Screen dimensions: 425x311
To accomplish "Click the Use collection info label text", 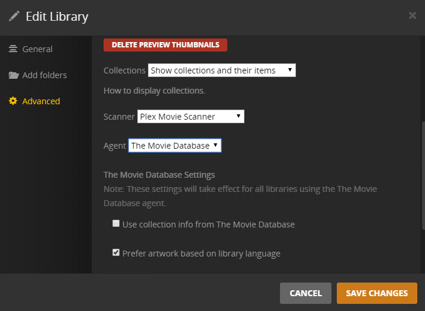I will click(208, 225).
